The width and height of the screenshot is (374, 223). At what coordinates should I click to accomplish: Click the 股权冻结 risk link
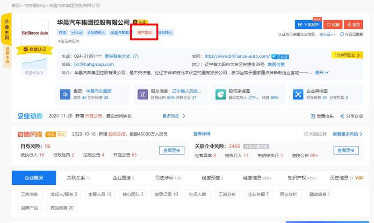117,134
